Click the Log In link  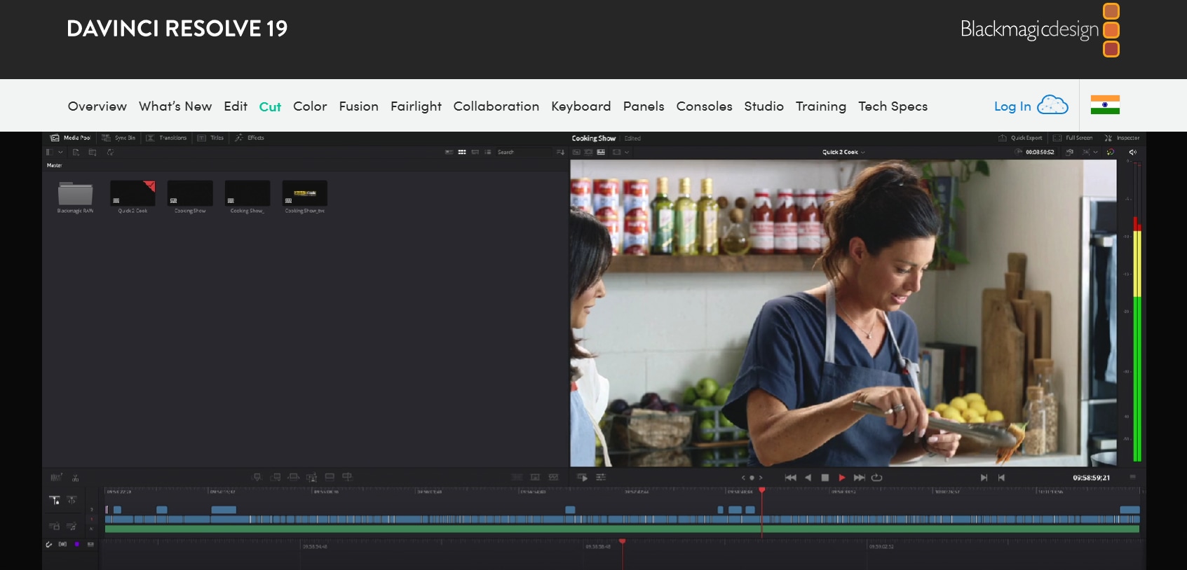pyautogui.click(x=1012, y=106)
